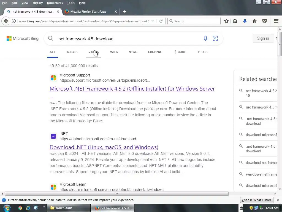Show more quick launch items chevron
Screen dimensions: 282x212
[43, 207]
